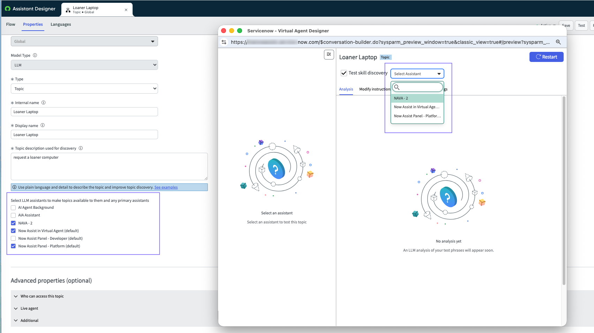Click the No analysis yet text
Screen dimensions: 594x333
tap(449, 241)
